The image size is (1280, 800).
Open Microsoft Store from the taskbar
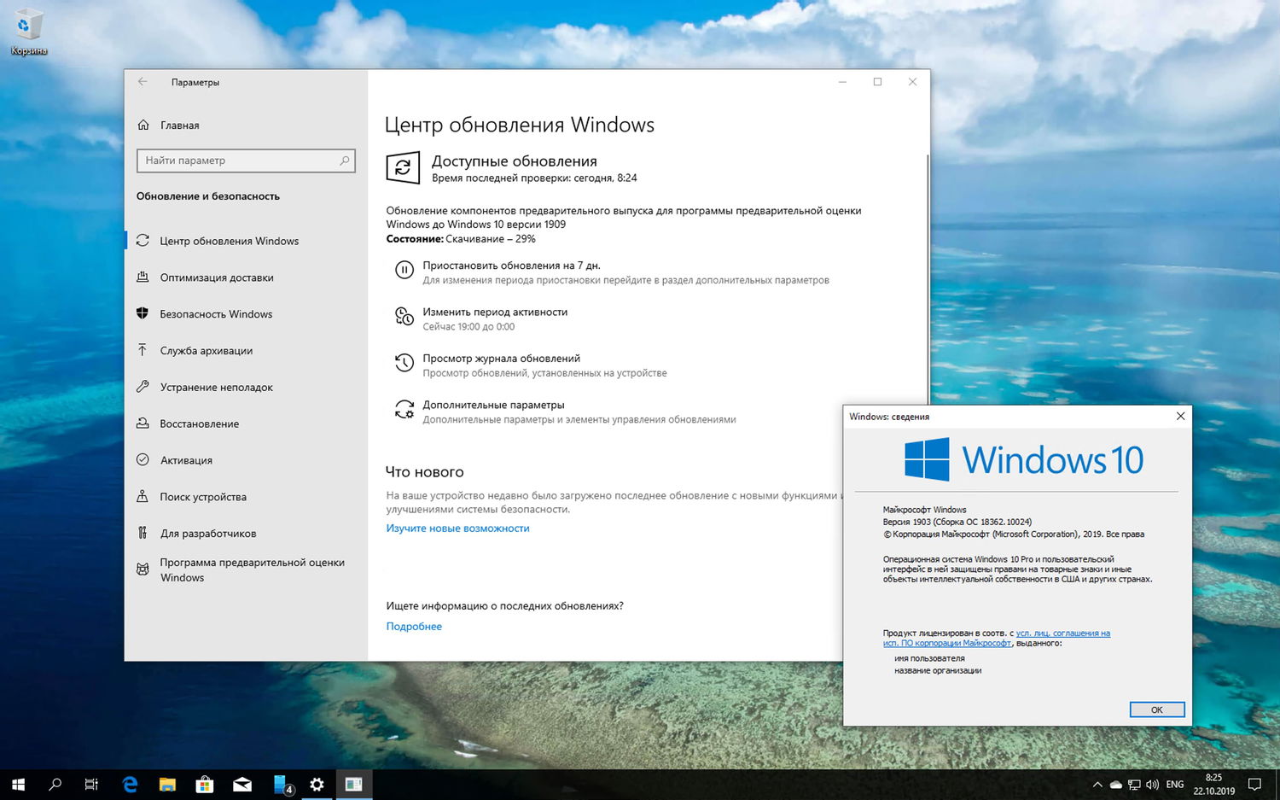point(205,785)
